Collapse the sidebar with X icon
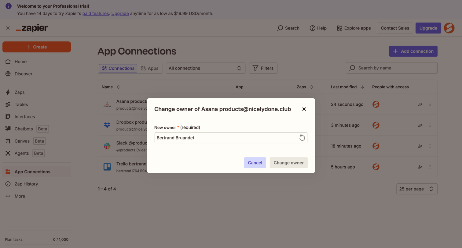 (x=8, y=28)
